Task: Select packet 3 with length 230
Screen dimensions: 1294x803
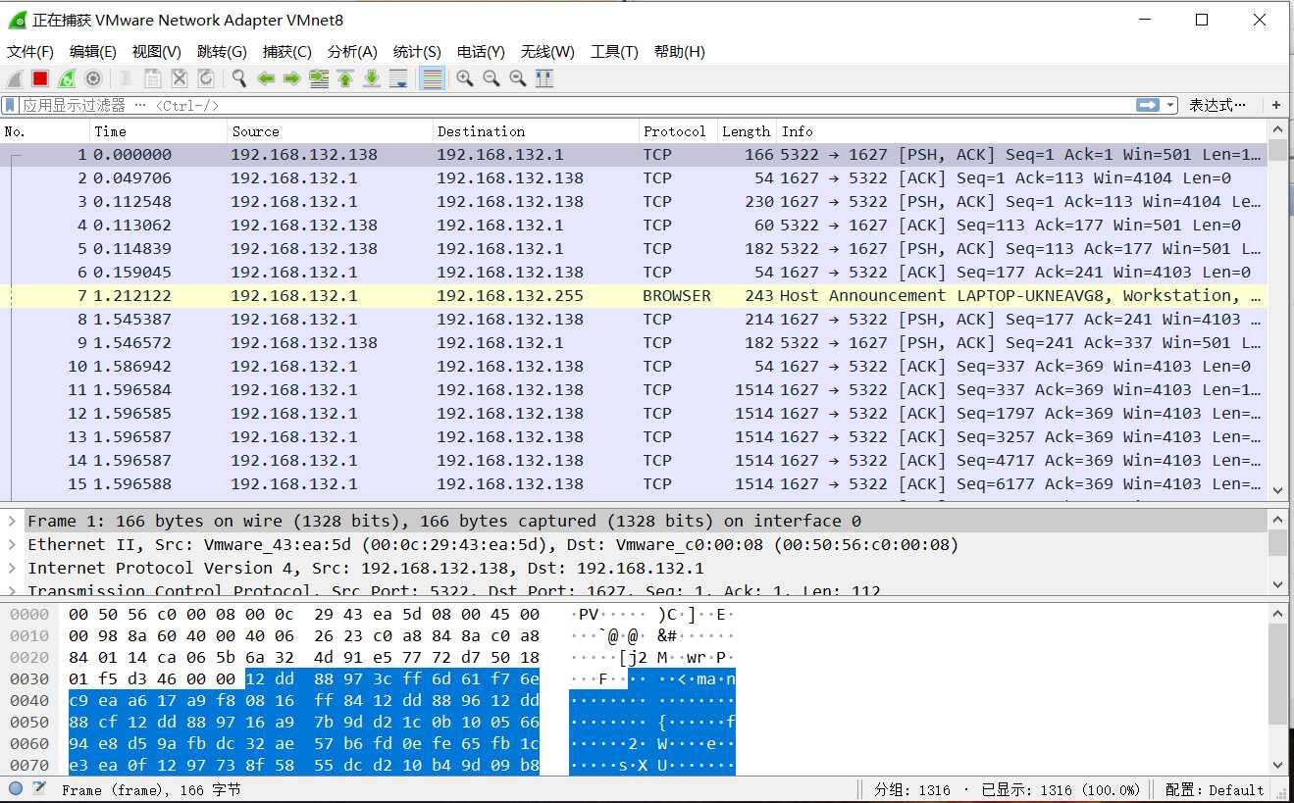Action: pyautogui.click(x=634, y=201)
